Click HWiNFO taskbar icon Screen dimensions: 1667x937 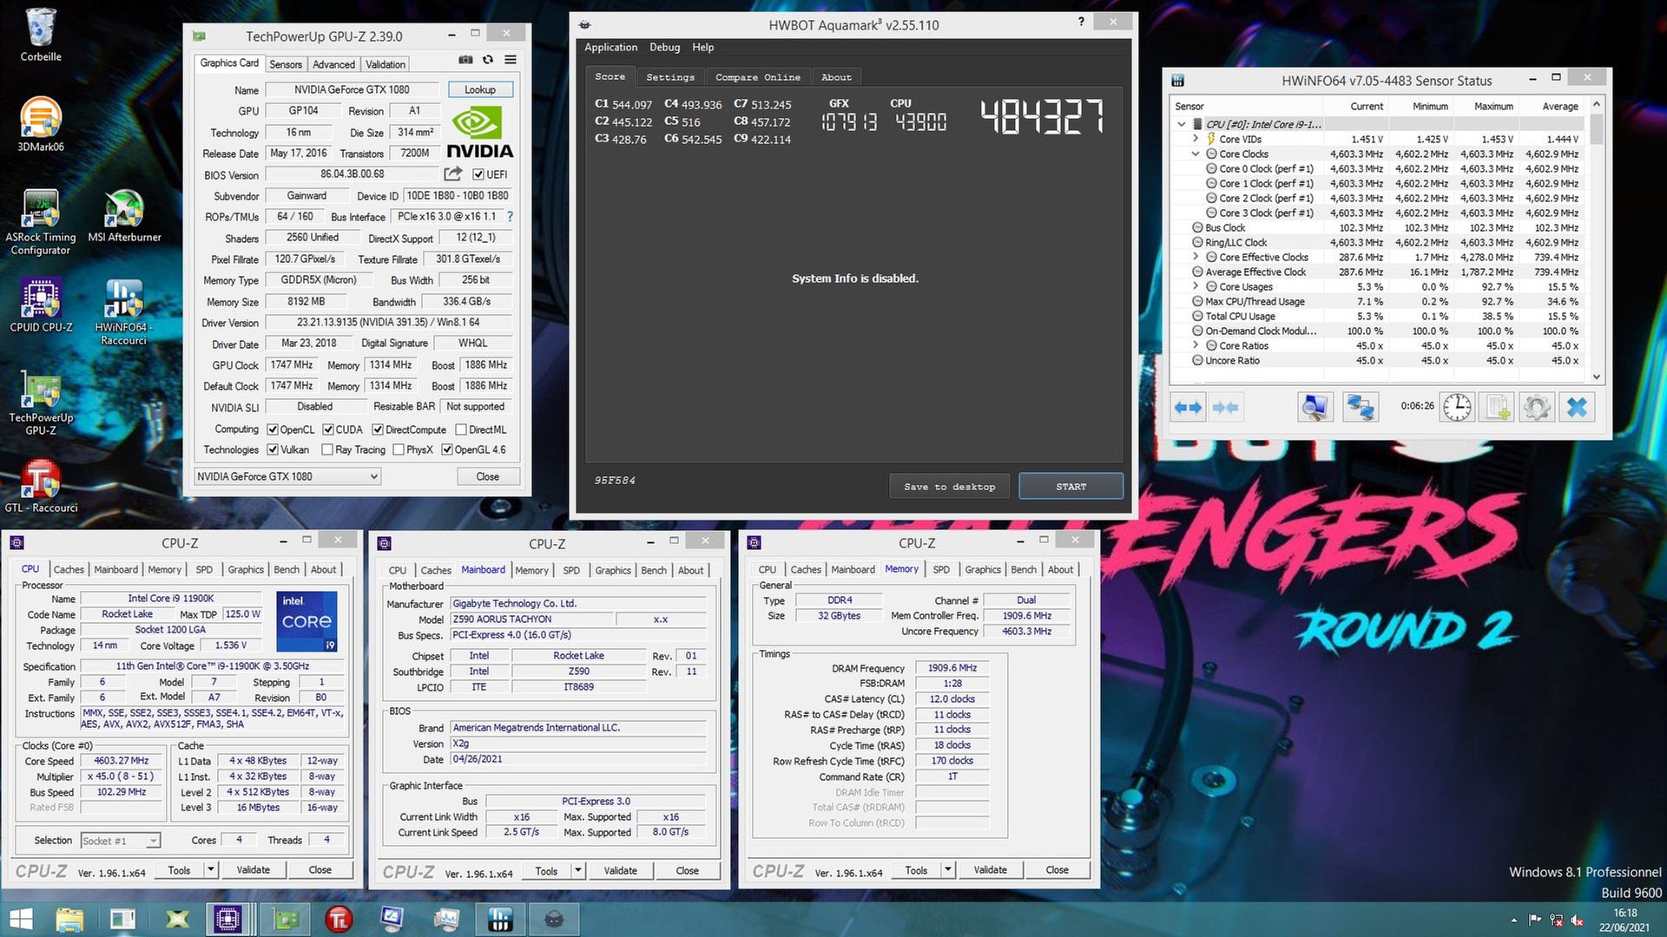pyautogui.click(x=500, y=920)
